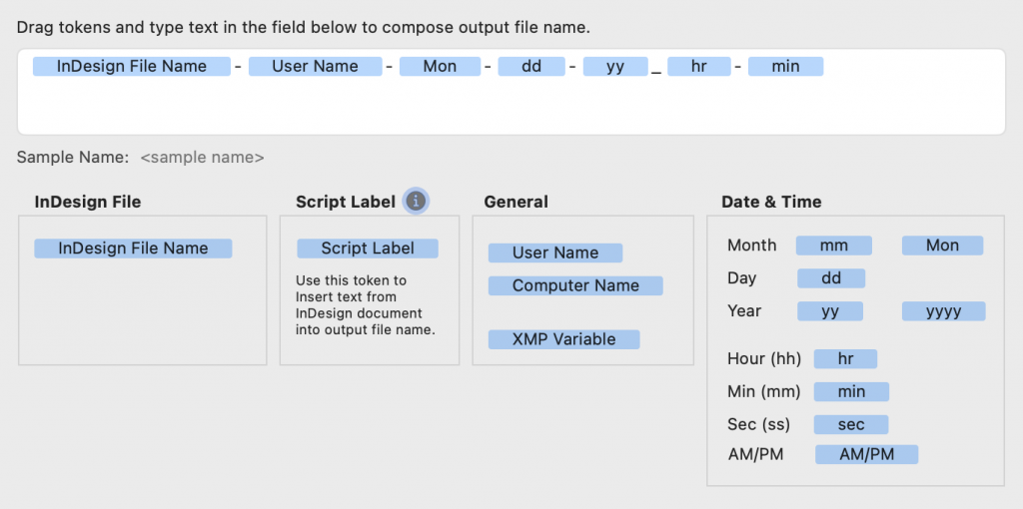
Task: Click the Sec (ss) label
Action: pos(759,425)
